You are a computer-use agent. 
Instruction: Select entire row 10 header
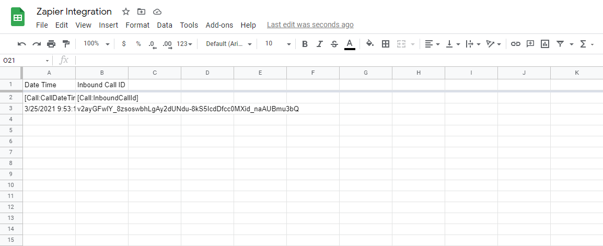coord(11,185)
